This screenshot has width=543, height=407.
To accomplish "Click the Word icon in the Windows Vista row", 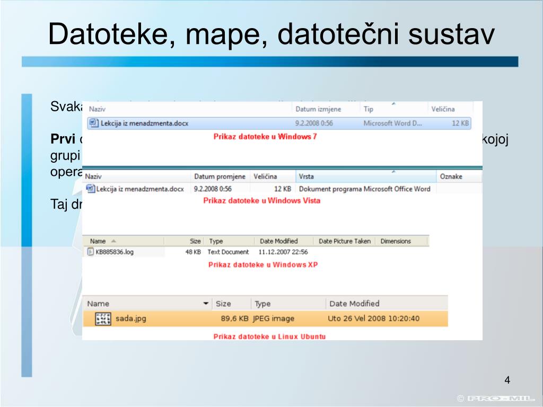I will (x=91, y=189).
